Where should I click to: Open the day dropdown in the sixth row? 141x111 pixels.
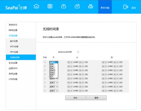point(54,83)
